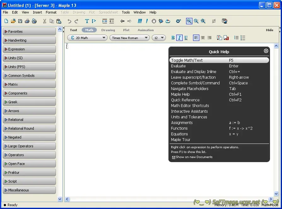This screenshot has width=282, height=209.
Task: Open Maple help toolbar icon
Action: [x=225, y=21]
